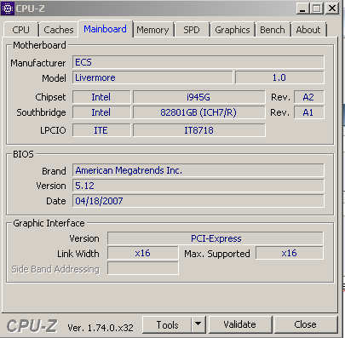Open the Bench tab
The width and height of the screenshot is (345, 338).
(273, 30)
